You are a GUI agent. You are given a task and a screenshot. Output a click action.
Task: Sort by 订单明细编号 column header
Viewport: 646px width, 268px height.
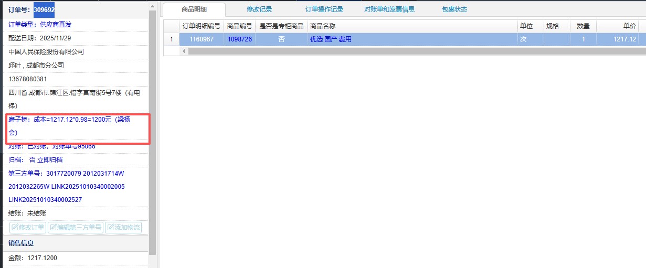(201, 26)
